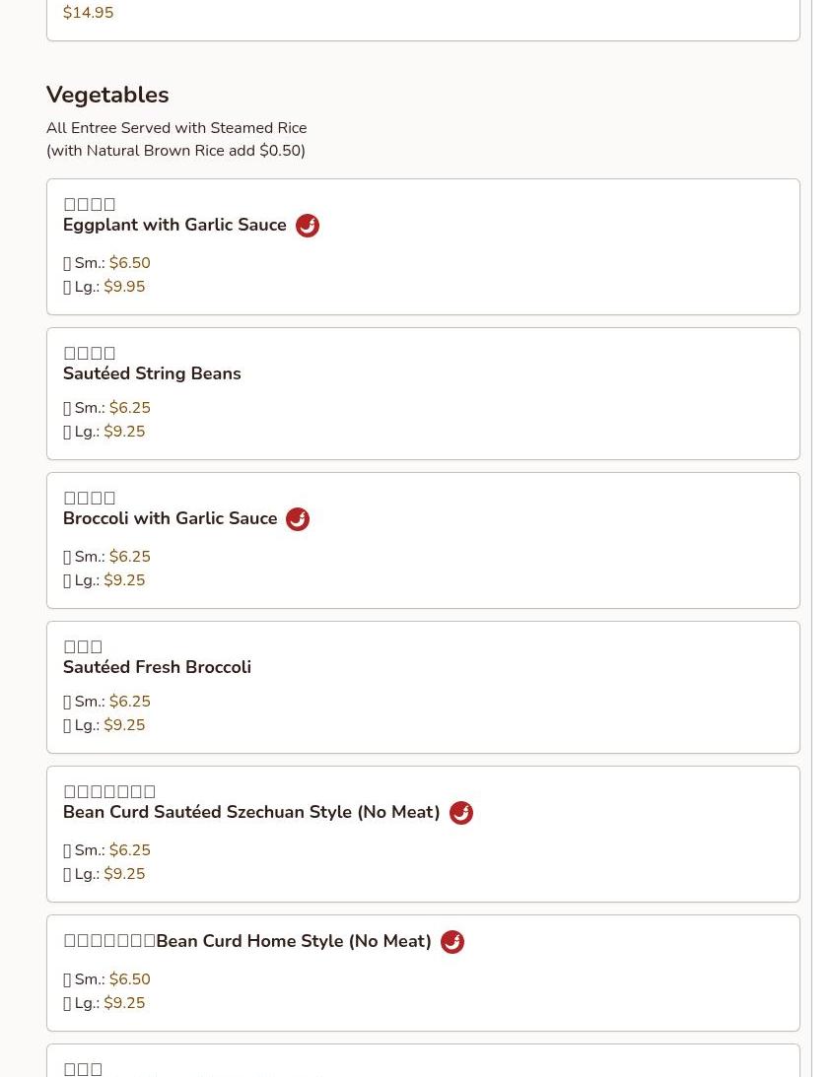Viewport: 832px width, 1077px height.
Task: Select Broccoli with Garlic Sauce title
Action: [170, 519]
